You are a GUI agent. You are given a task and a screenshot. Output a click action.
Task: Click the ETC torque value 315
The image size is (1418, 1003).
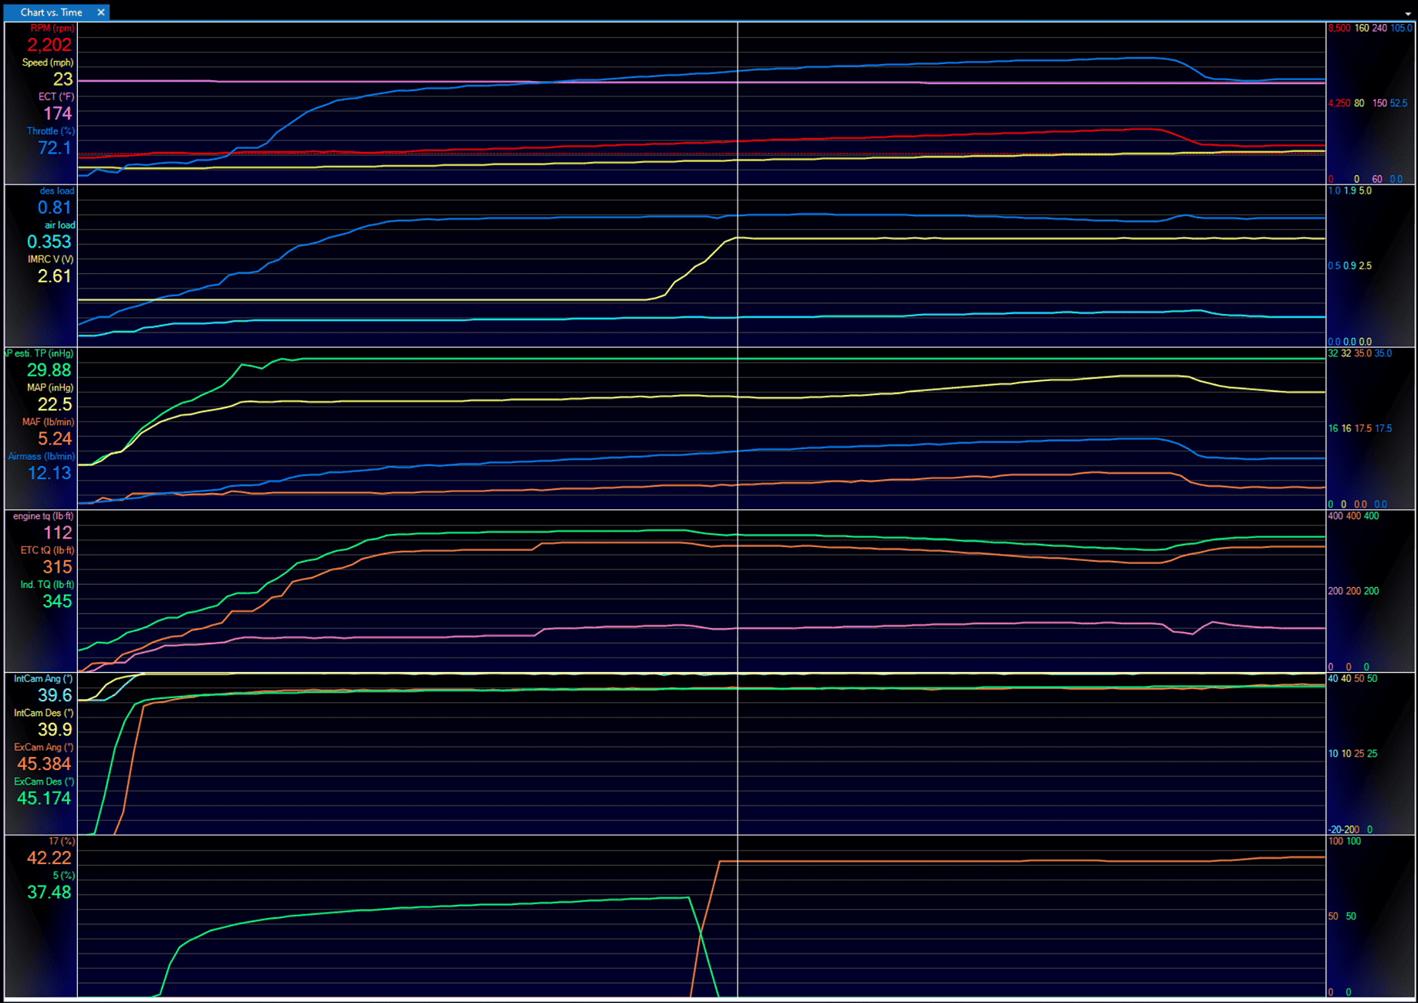tap(57, 567)
